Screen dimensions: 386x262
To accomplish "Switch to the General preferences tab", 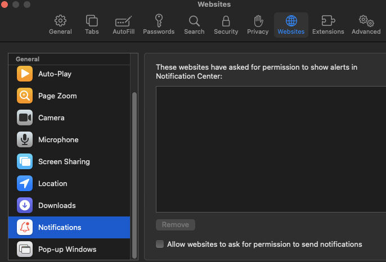I will click(x=60, y=25).
